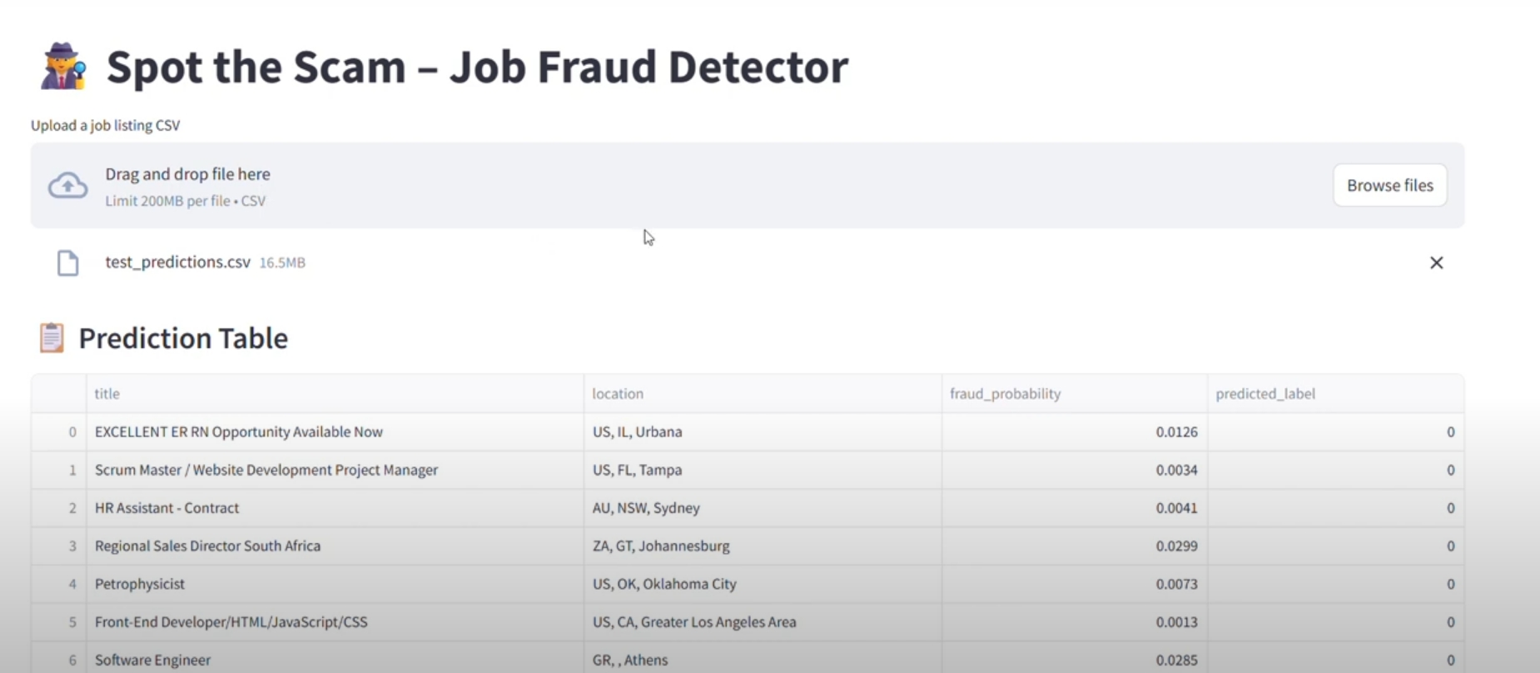Sort by the predicted_label column
1540x673 pixels.
coord(1266,393)
